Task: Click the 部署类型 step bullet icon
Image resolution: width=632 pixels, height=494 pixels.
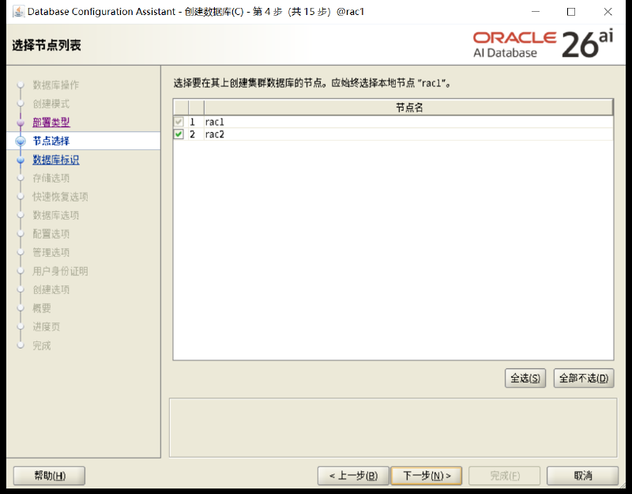Action: coord(21,123)
